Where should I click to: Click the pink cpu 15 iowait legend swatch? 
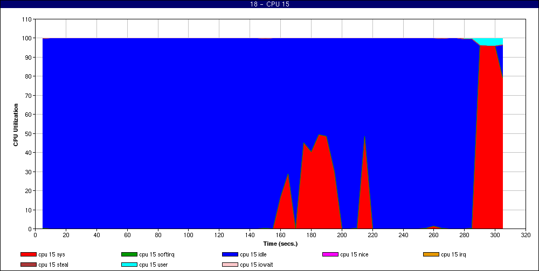230,265
